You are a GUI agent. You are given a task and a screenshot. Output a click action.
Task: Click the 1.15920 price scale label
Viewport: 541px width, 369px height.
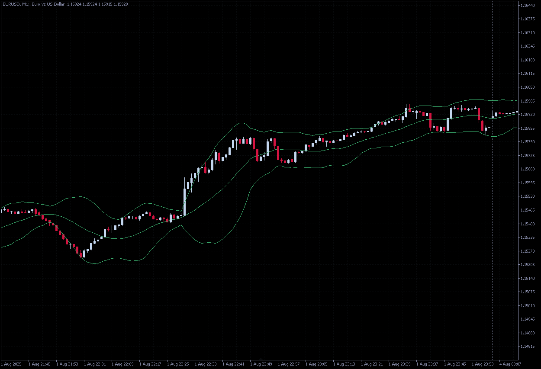[x=529, y=115]
